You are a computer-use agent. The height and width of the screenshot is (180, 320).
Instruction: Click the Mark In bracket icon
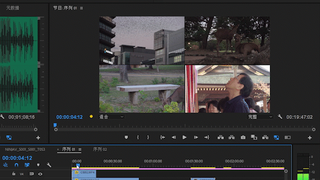coord(138,137)
